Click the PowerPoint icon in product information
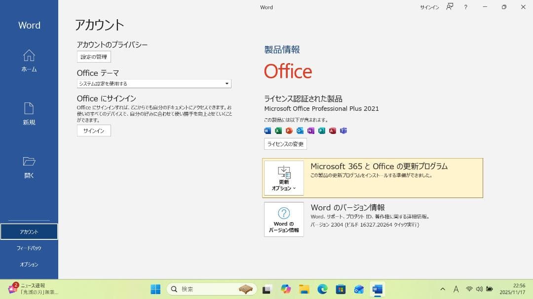Viewport: 533px width, 299px height. [x=289, y=131]
